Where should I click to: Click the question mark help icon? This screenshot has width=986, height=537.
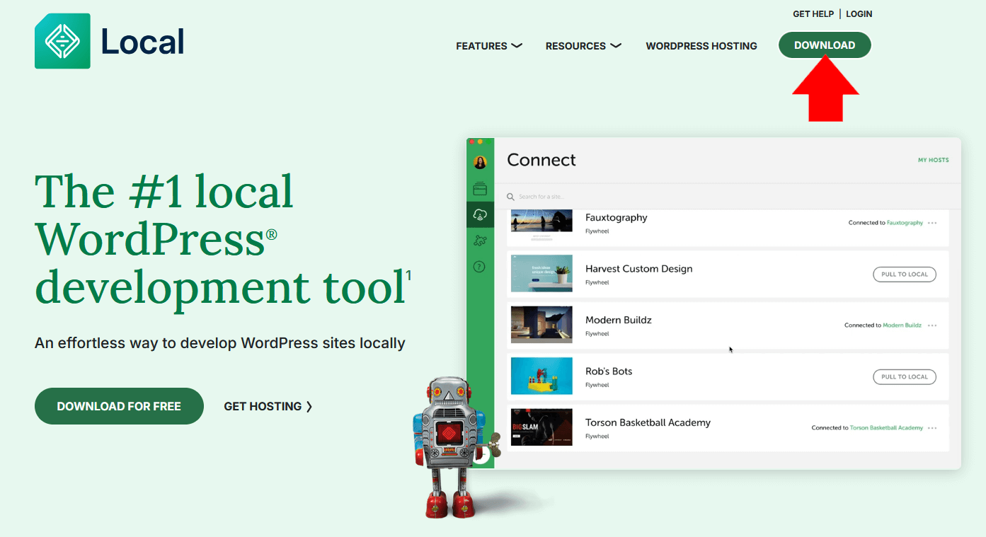(x=480, y=267)
